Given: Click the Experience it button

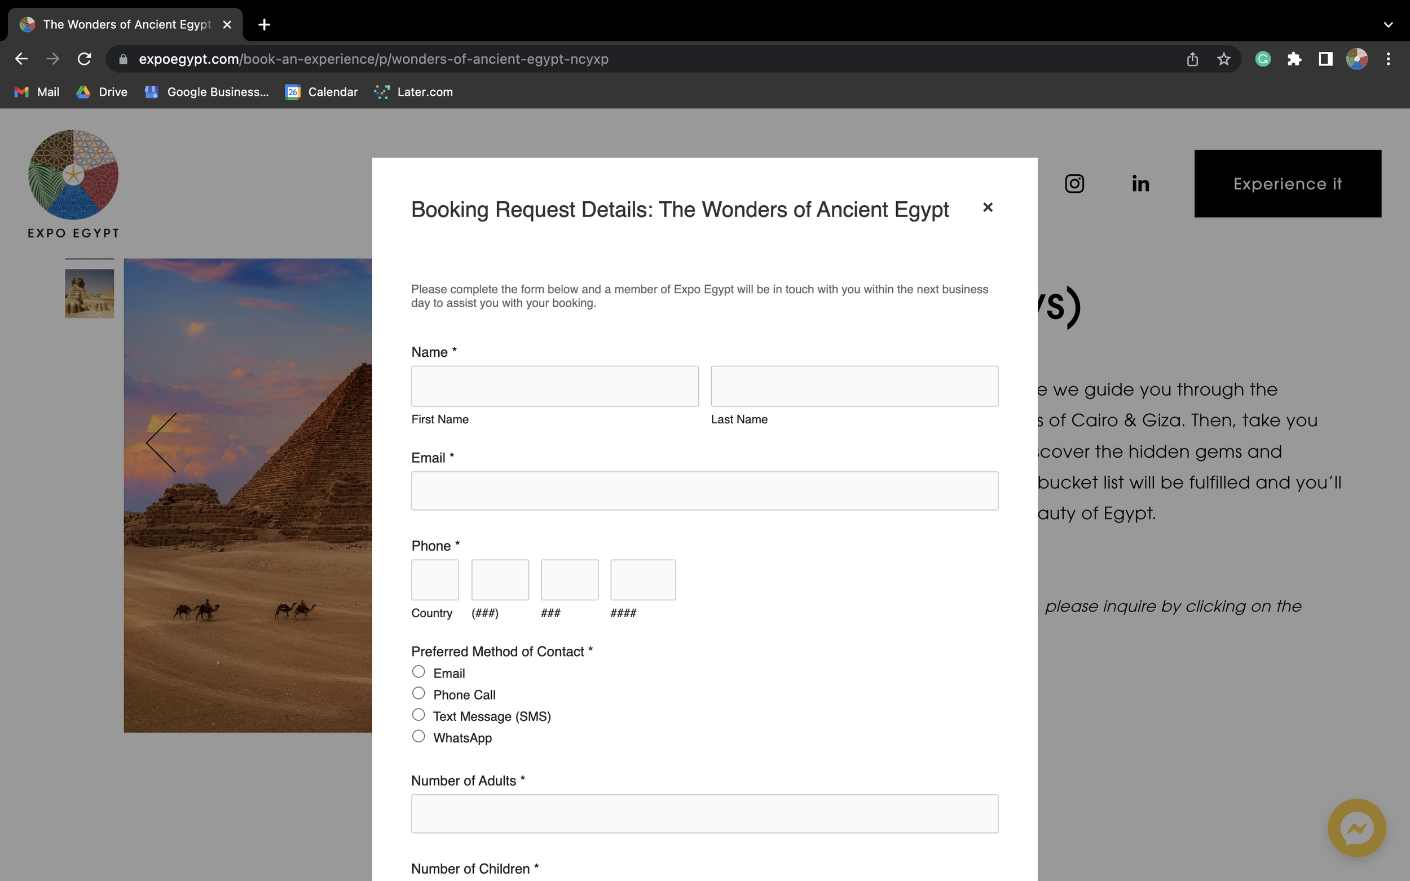Looking at the screenshot, I should pyautogui.click(x=1287, y=184).
